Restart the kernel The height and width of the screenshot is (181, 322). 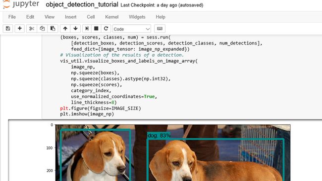pyautogui.click(x=106, y=29)
